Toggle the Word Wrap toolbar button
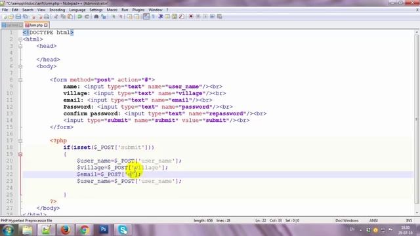Viewport: 420px width, 236px height. [x=146, y=16]
